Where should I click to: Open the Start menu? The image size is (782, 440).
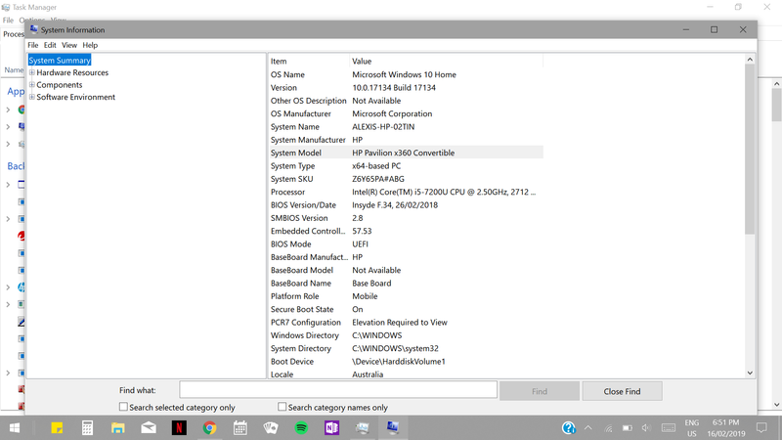click(15, 428)
